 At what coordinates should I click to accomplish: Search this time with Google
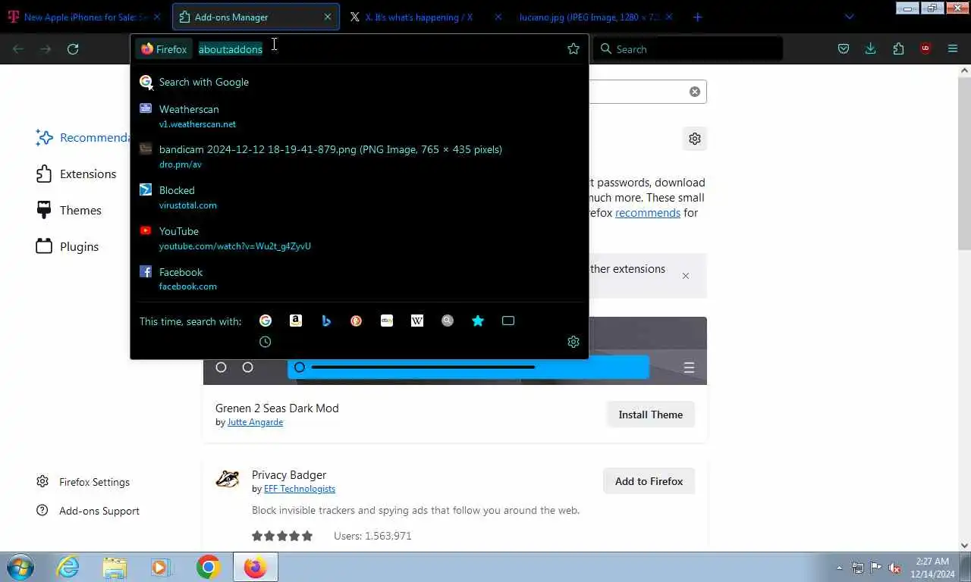pyautogui.click(x=266, y=321)
